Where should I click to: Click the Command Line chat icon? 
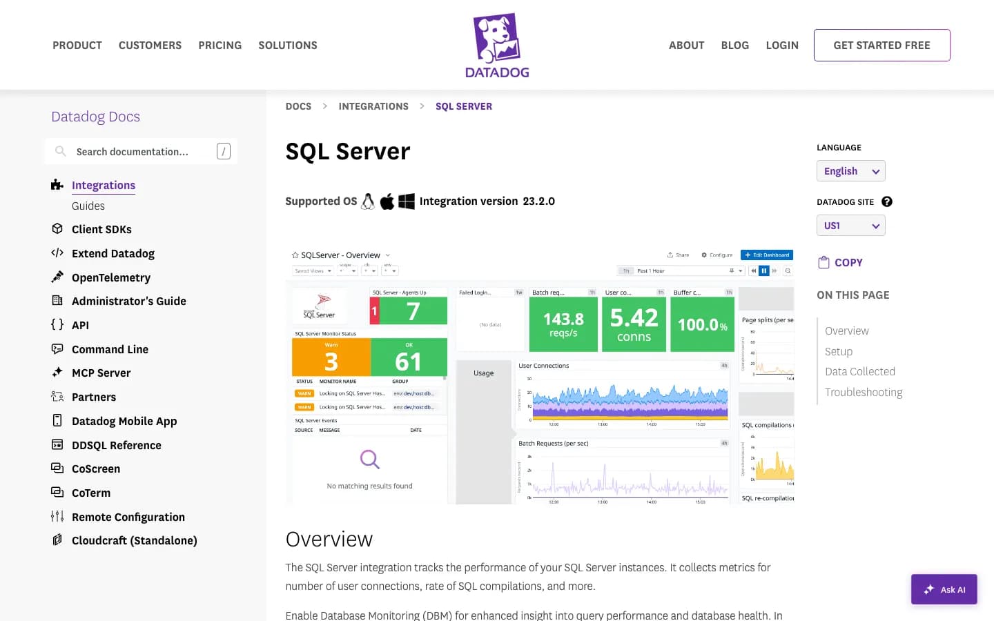57,348
